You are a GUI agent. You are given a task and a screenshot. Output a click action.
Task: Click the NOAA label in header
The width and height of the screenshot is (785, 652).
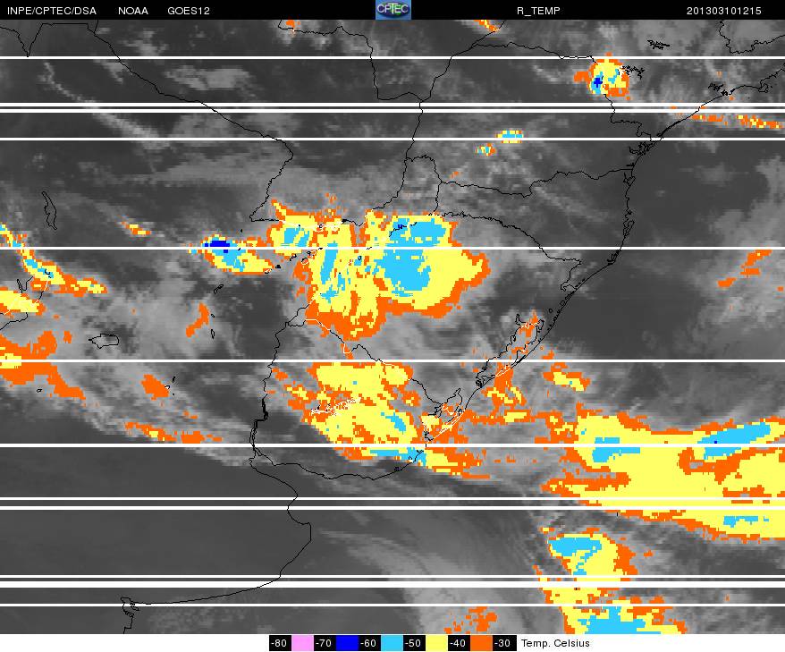click(133, 11)
